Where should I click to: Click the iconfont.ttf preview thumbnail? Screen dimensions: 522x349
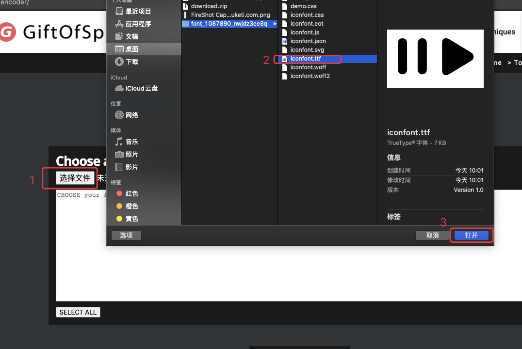[x=435, y=58]
